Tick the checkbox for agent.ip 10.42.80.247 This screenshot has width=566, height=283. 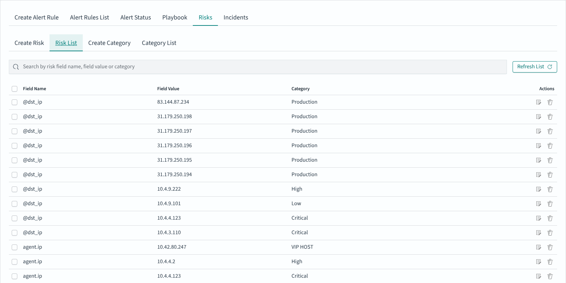click(x=15, y=247)
